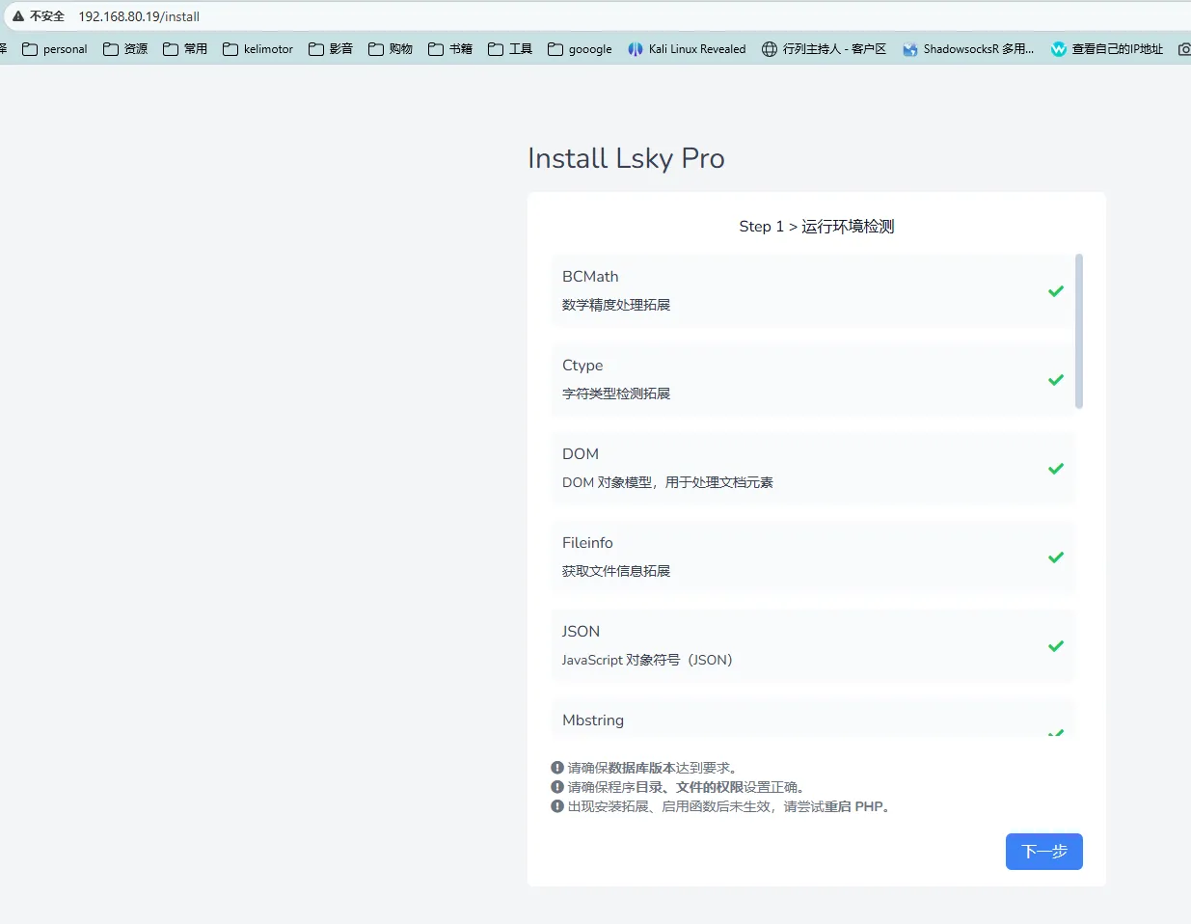Open the 书籍 bookmarks folder

tap(450, 49)
